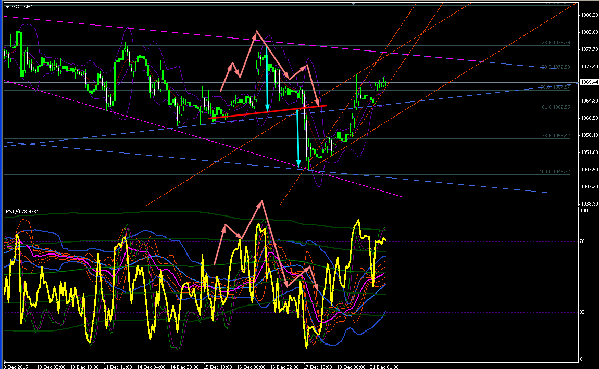
Task: Click the RSI level label 78
Action: coord(582,241)
